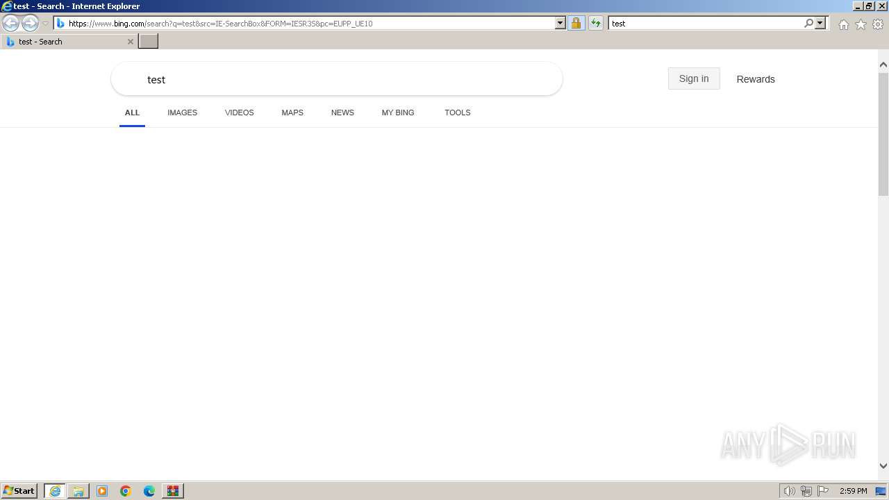The image size is (889, 500).
Task: Open the MY BING tab
Action: pyautogui.click(x=398, y=112)
